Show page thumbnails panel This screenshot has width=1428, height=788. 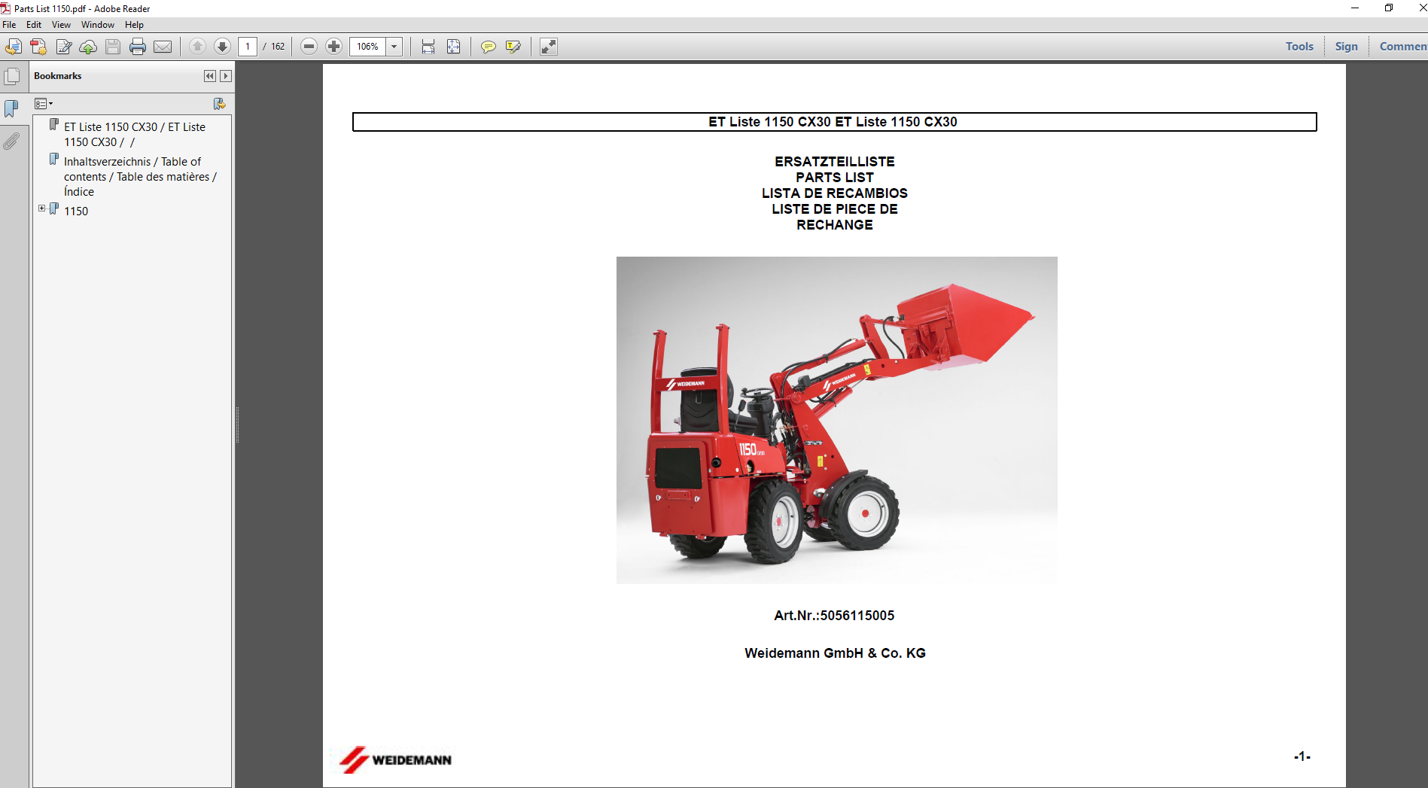[12, 77]
